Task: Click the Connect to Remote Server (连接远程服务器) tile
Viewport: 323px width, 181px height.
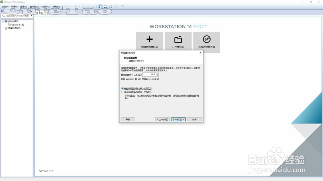Action: [x=207, y=42]
